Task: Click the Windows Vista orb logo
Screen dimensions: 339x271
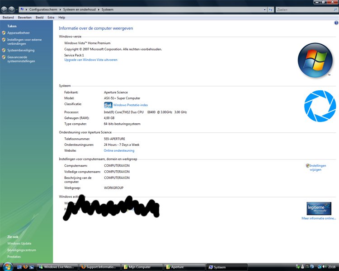Action: click(315, 60)
